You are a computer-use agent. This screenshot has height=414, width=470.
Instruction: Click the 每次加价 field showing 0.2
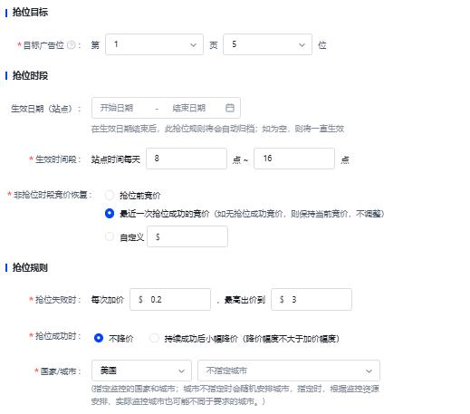point(170,300)
